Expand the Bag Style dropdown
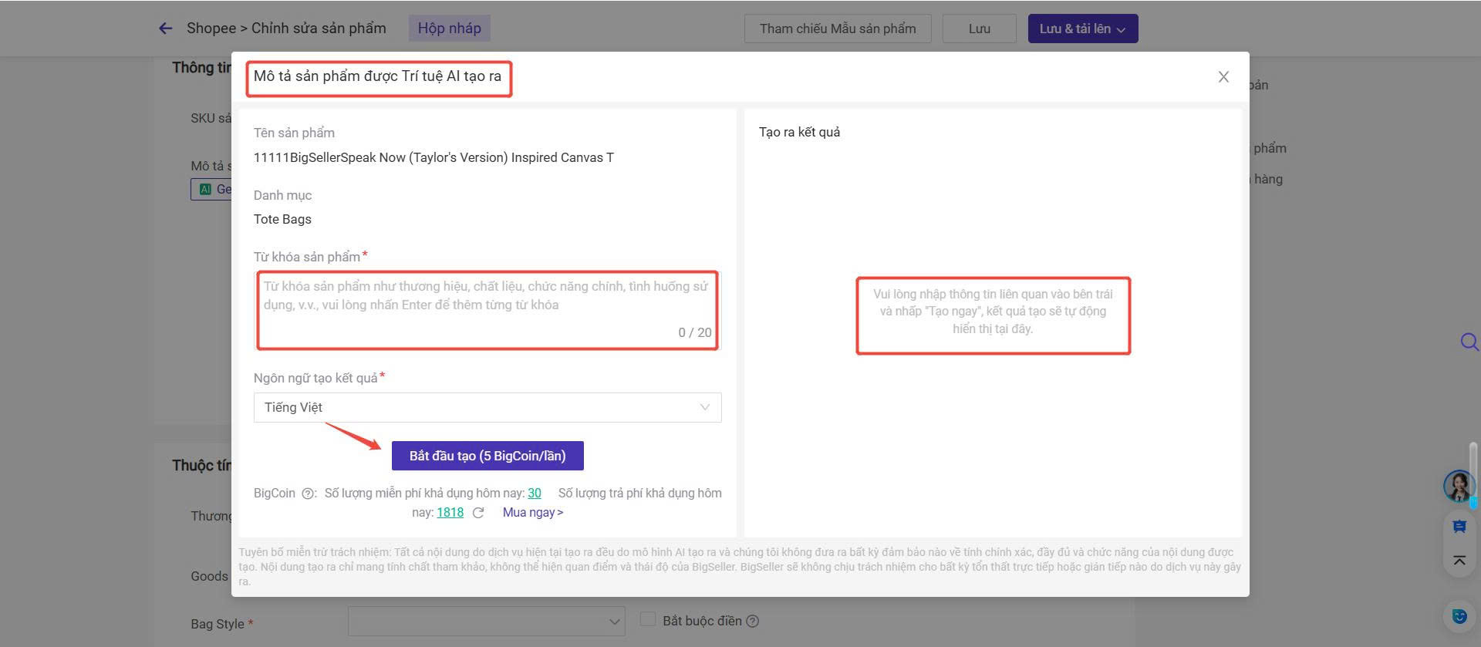The image size is (1481, 647). (x=486, y=622)
